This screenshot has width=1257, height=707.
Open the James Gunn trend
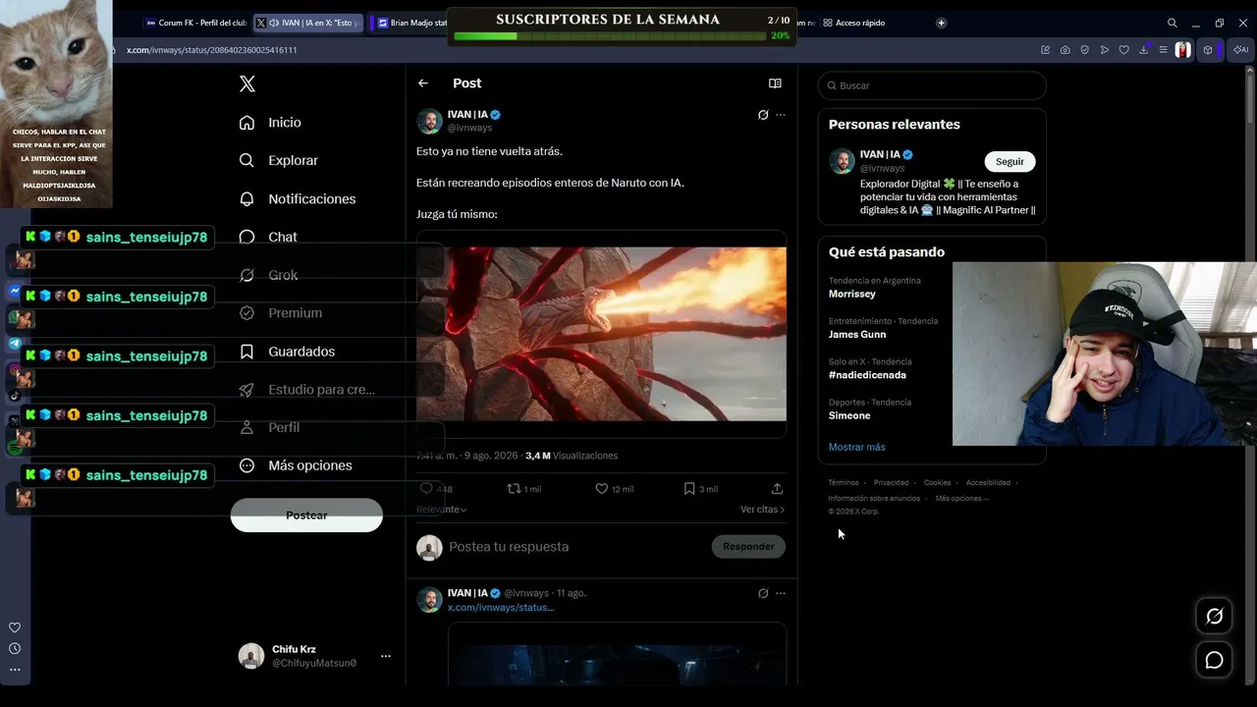coord(857,335)
